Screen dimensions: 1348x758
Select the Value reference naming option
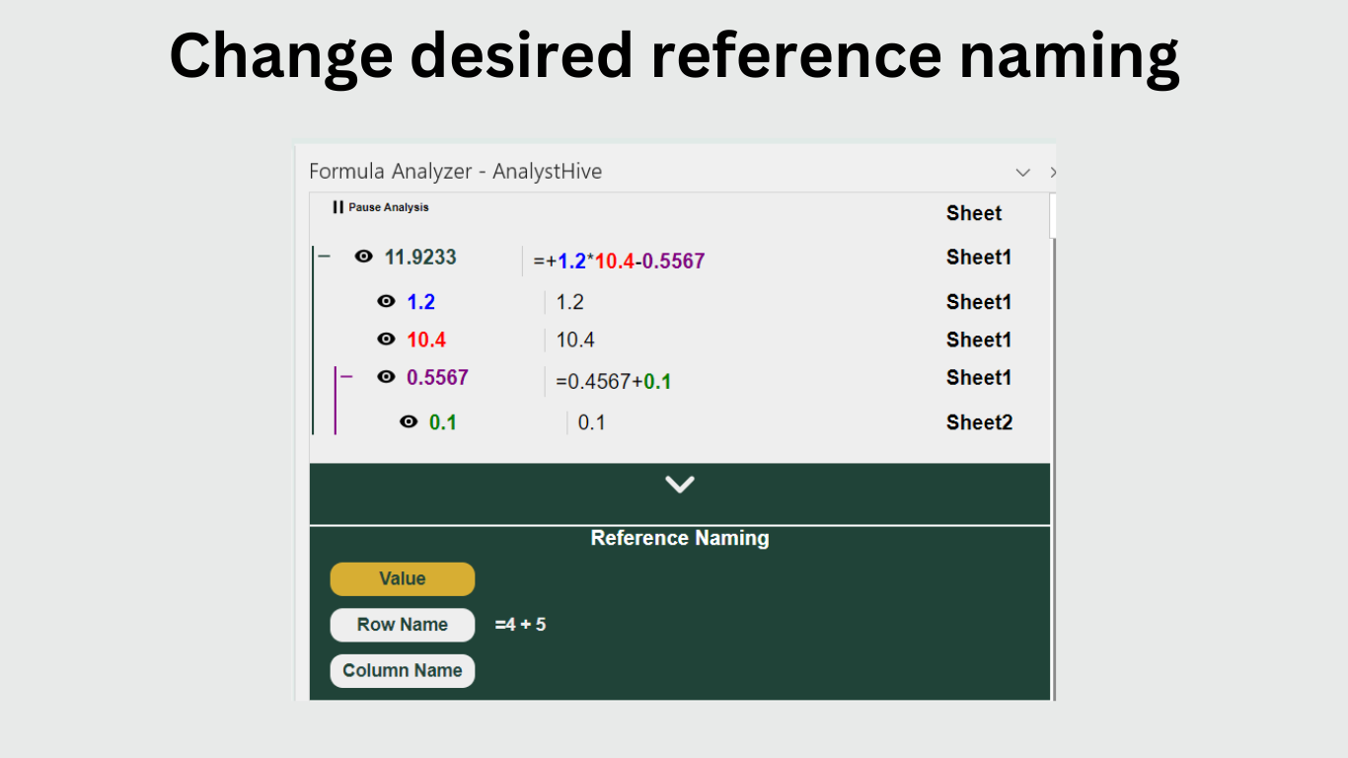click(x=402, y=579)
